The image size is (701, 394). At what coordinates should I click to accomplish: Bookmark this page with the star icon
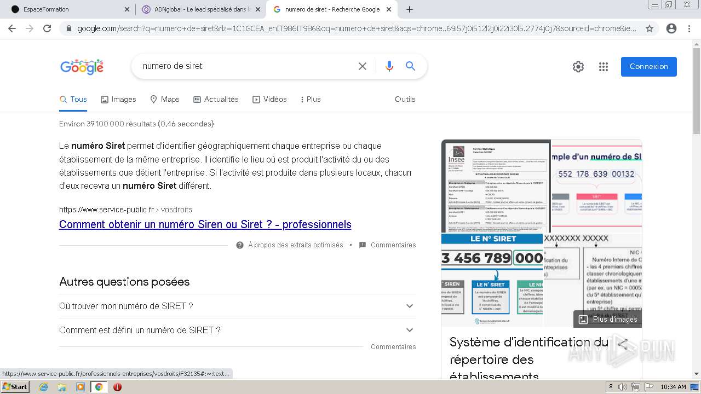pyautogui.click(x=650, y=28)
